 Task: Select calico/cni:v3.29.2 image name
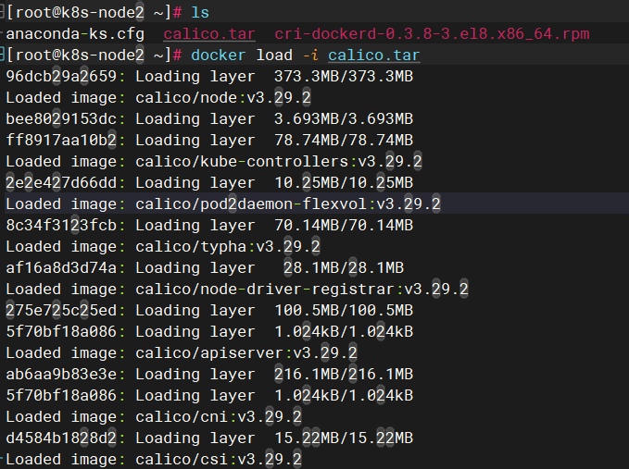click(219, 417)
